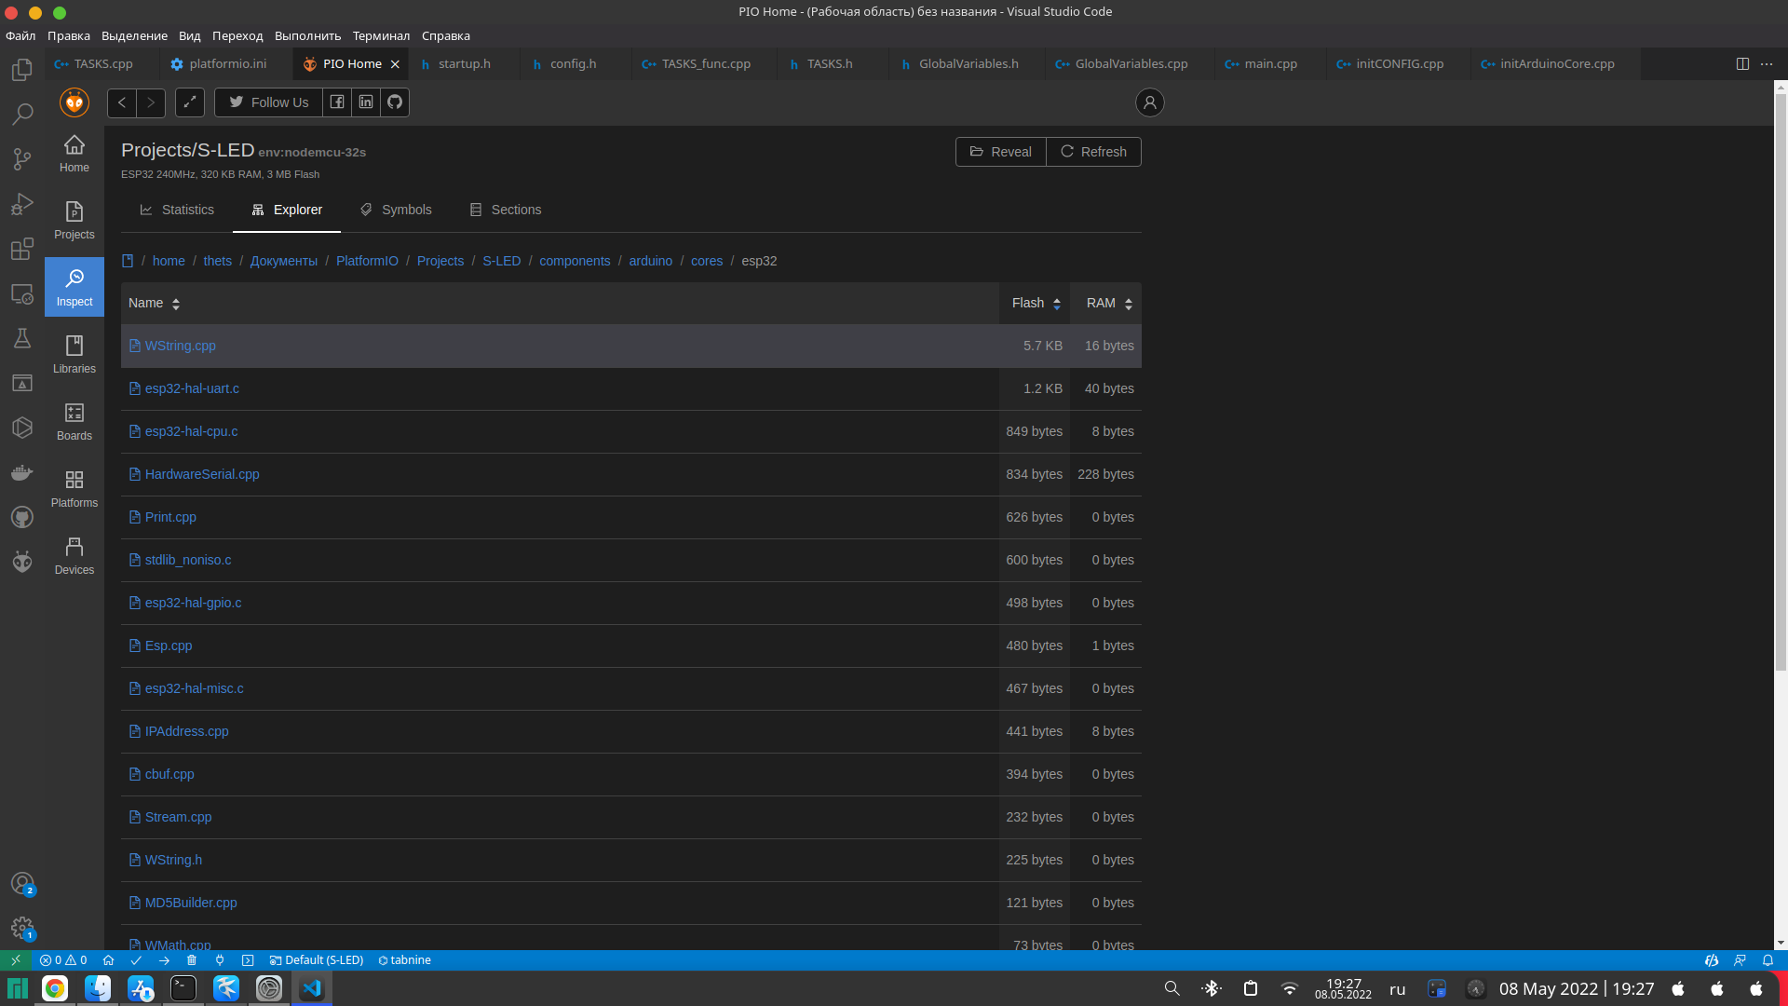Open PlatformIO LinkedIn page icon
Viewport: 1788px width, 1006px height.
tap(366, 102)
